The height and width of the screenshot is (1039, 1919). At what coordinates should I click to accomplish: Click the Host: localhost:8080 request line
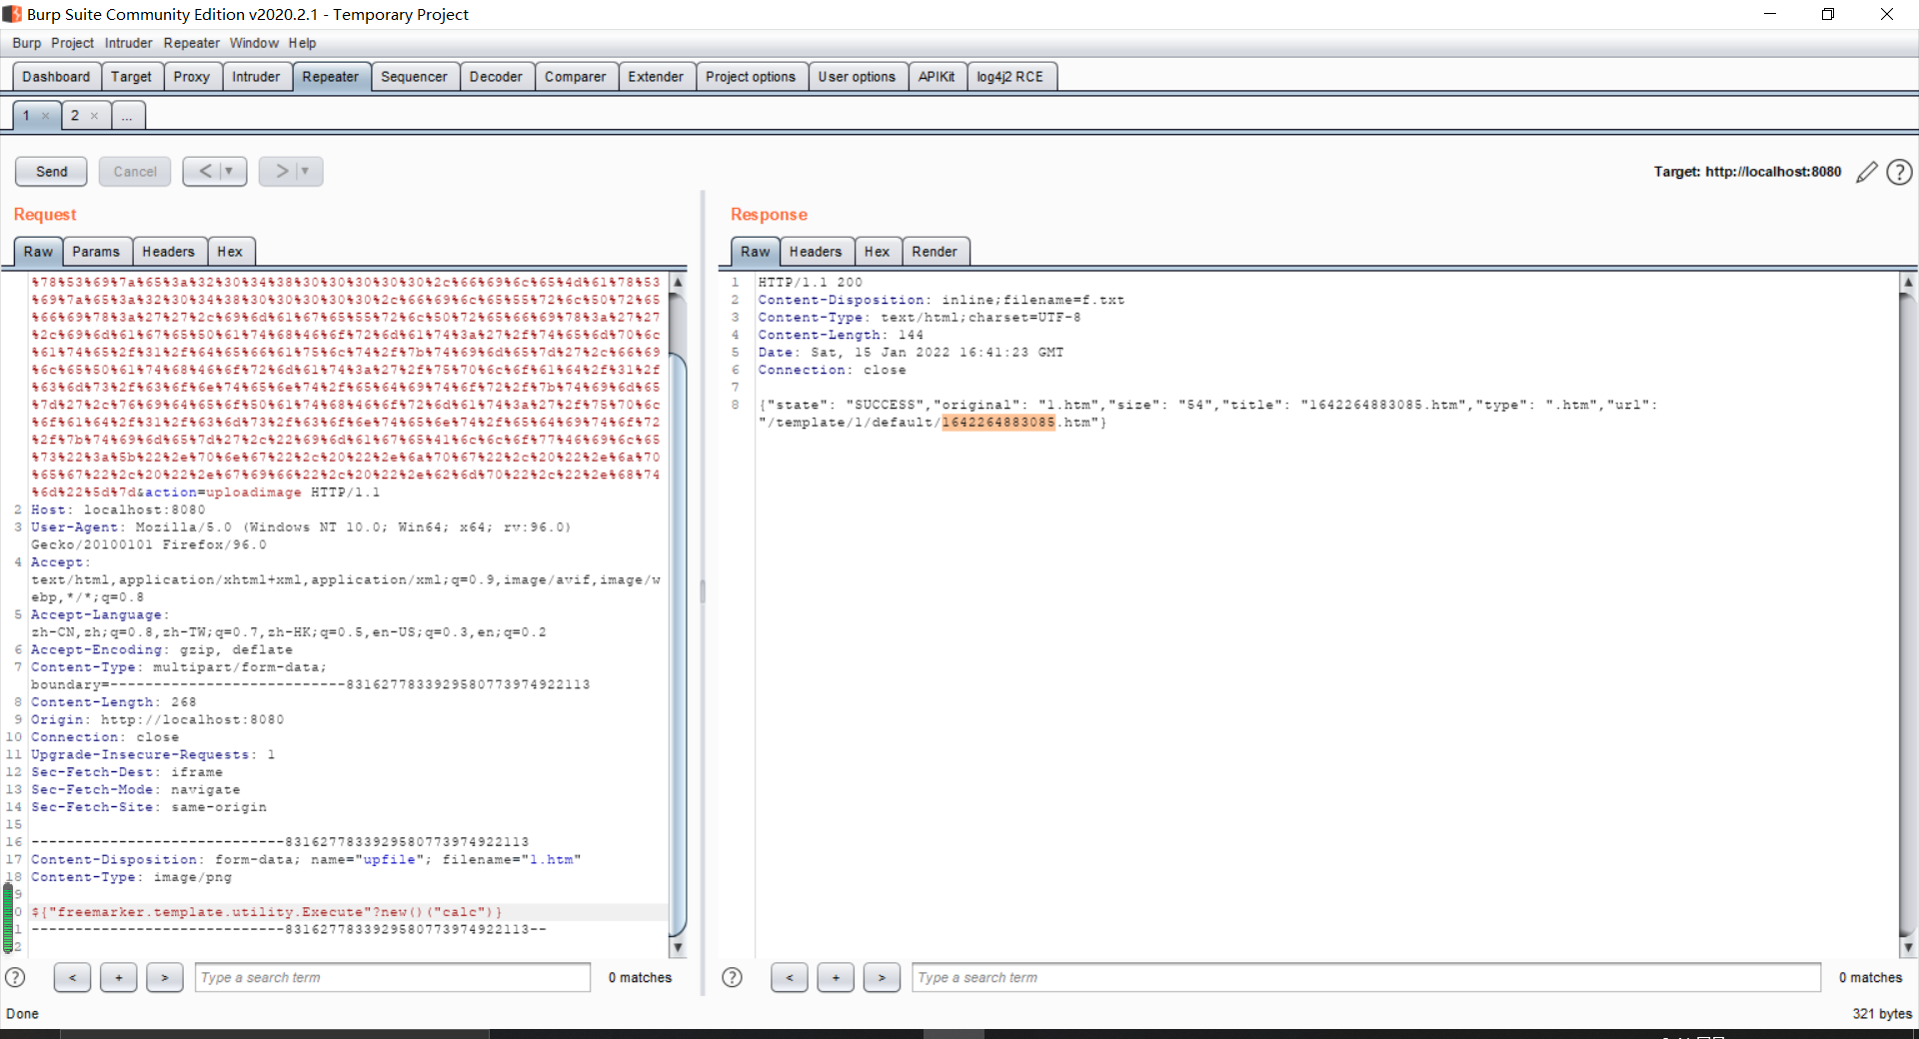click(118, 510)
